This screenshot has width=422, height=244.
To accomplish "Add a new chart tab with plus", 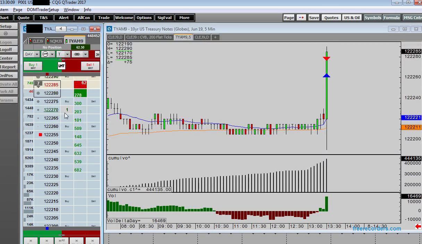I will click(215, 37).
